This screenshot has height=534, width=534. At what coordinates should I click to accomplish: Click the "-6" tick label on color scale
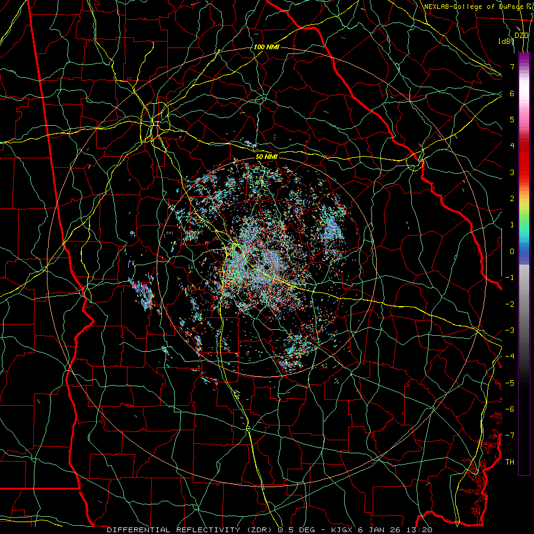[x=510, y=409]
